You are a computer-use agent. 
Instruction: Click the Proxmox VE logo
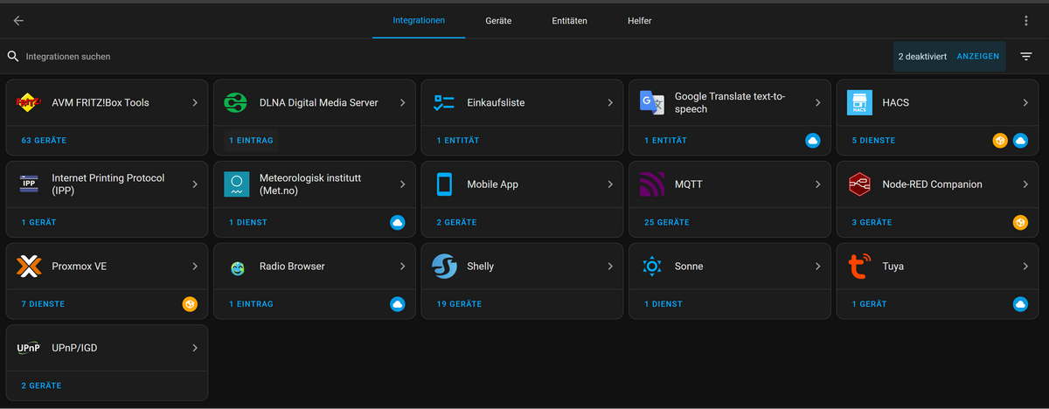30,267
